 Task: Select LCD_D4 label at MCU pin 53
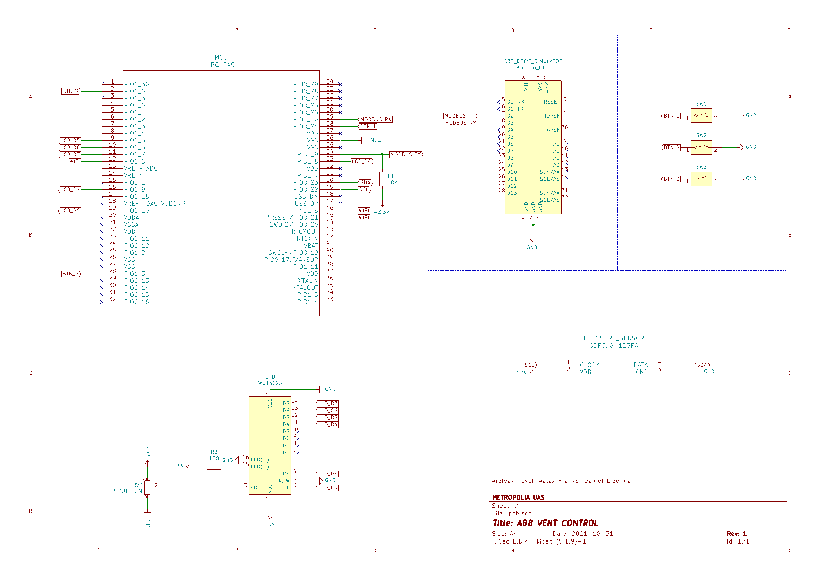(362, 161)
